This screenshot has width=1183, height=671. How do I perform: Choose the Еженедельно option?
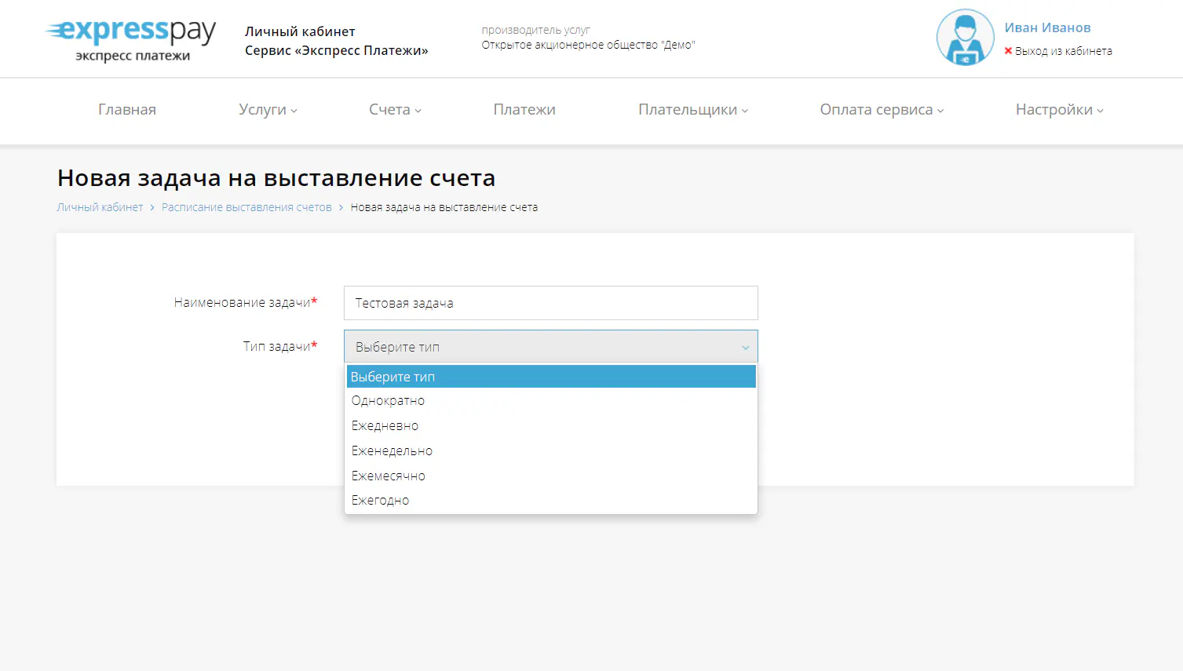(x=392, y=450)
